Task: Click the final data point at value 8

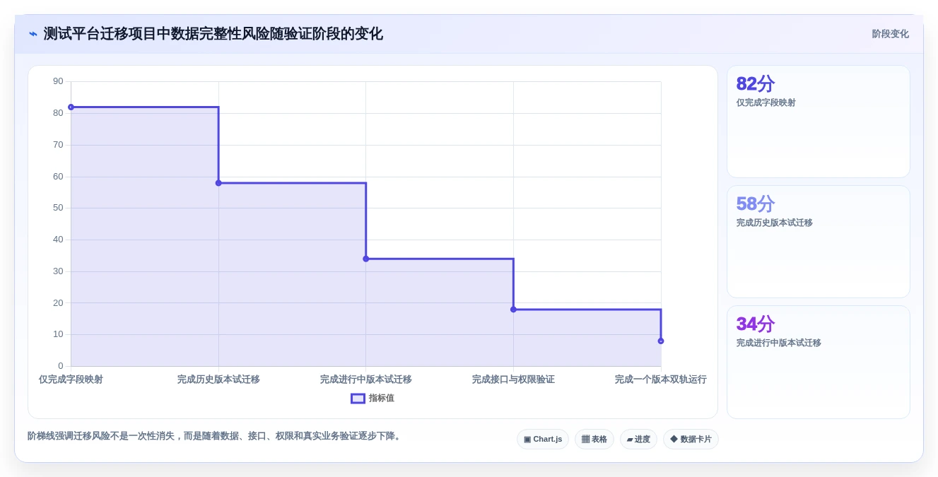Action: tap(661, 341)
